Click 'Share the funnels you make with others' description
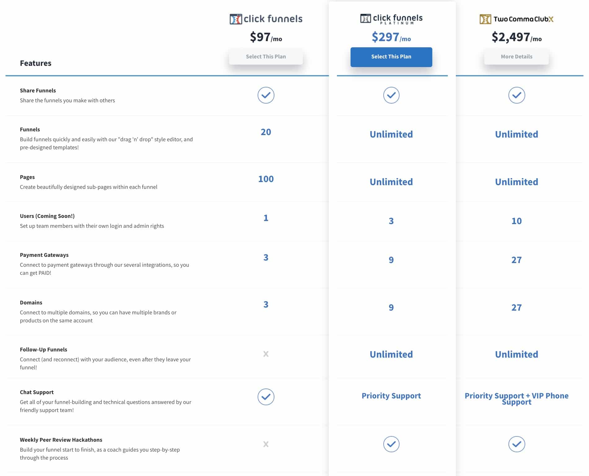This screenshot has width=589, height=476. point(67,100)
